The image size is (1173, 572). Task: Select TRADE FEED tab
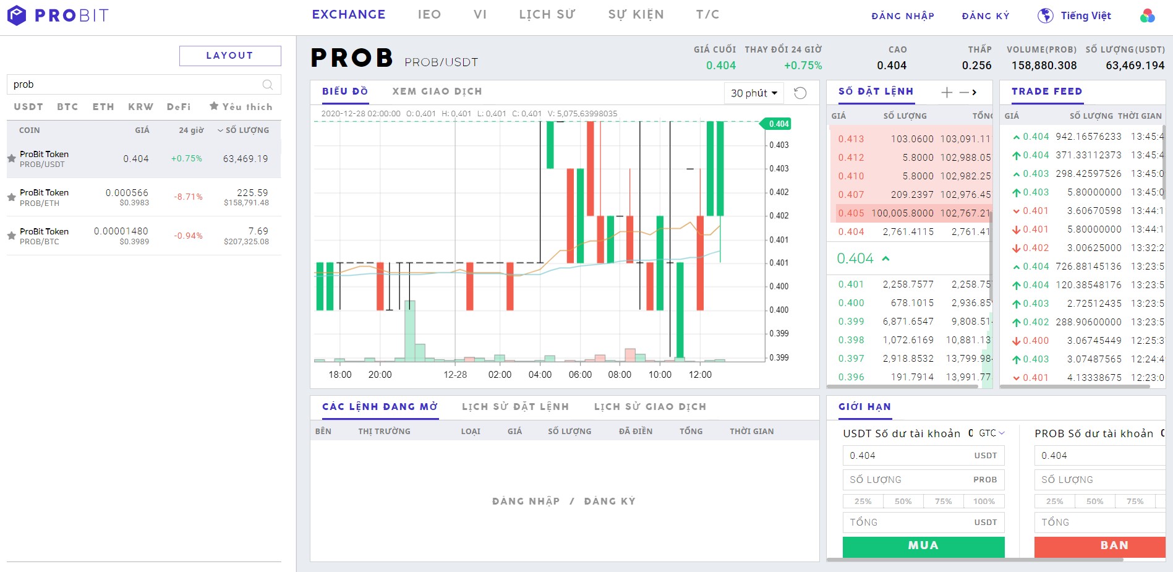point(1047,92)
